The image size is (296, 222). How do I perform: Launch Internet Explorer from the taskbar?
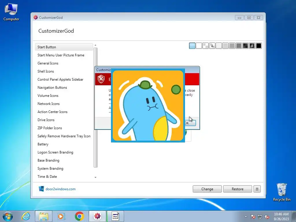(x=26, y=216)
